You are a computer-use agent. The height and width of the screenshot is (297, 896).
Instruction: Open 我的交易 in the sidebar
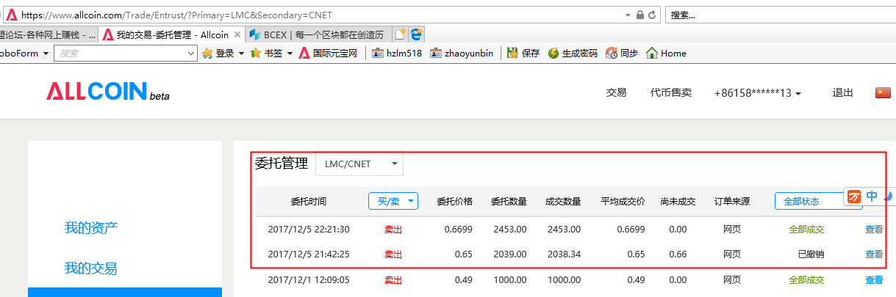[90, 268]
